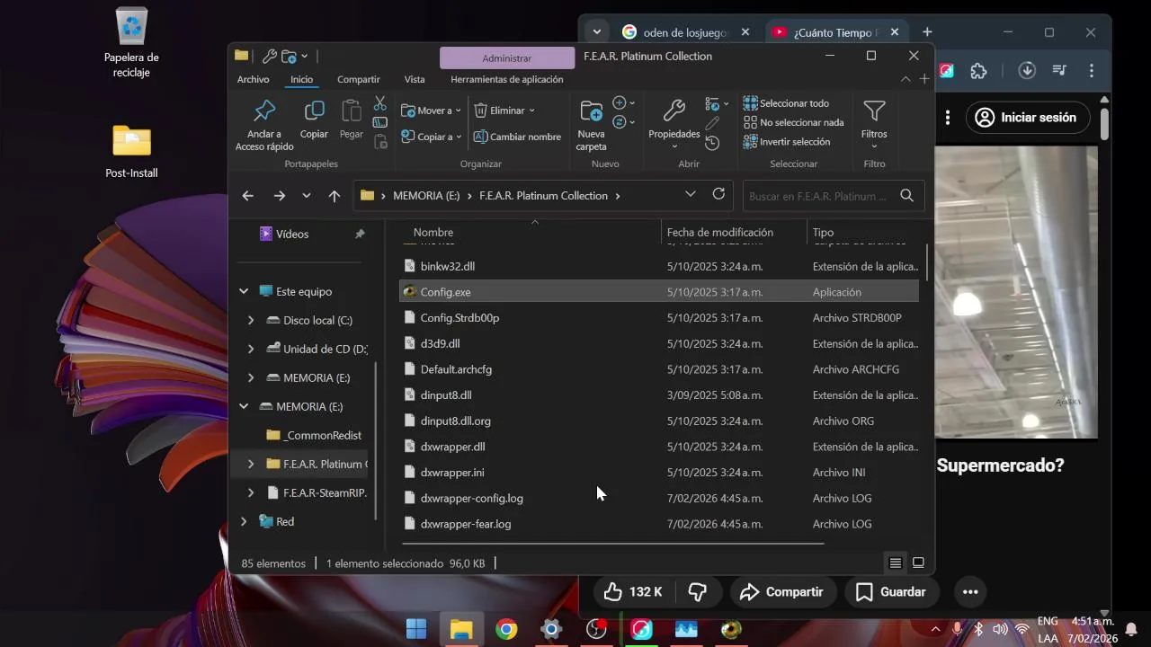Sort by Fecha de modificación column

tap(734, 232)
